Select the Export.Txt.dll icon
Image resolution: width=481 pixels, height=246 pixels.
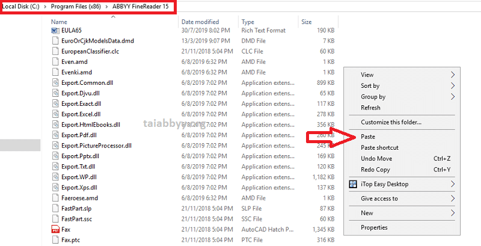(55, 167)
